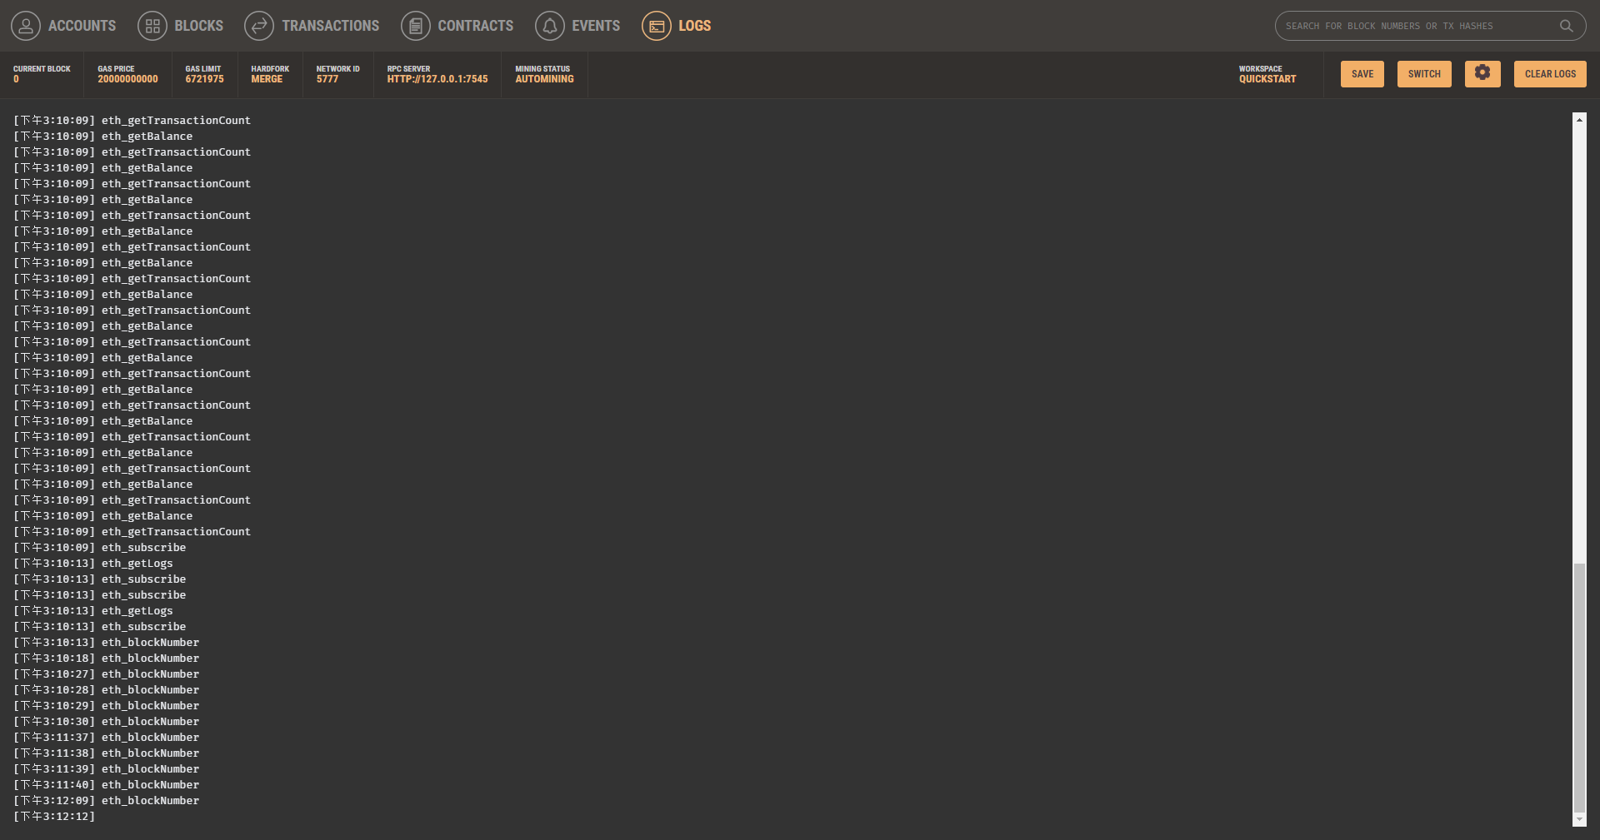
Task: Click the 3:10:28 eth_blockNumber log entry
Action: (x=106, y=690)
